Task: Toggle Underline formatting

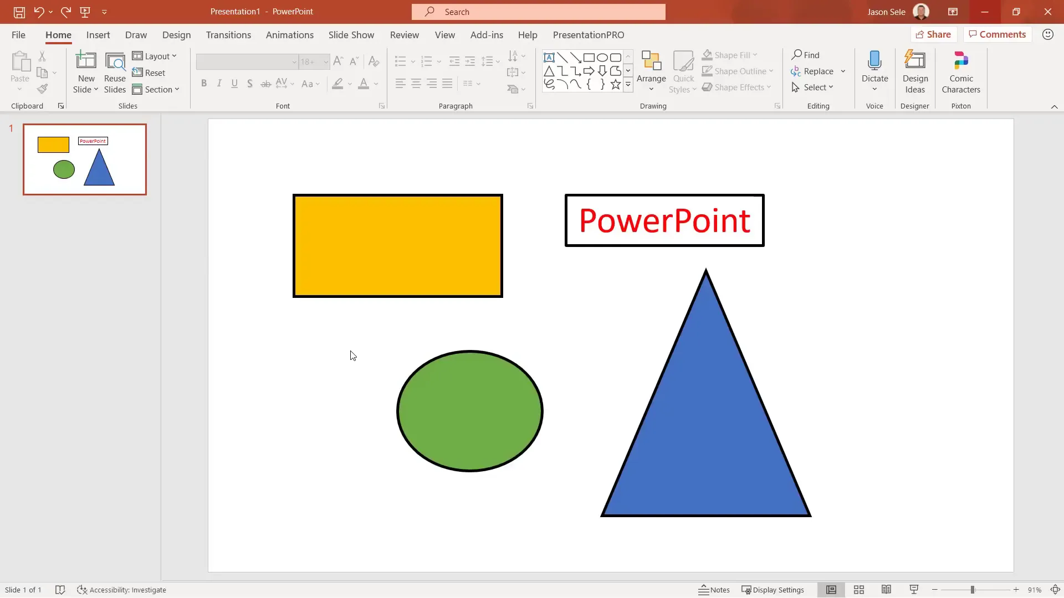Action: coord(234,84)
